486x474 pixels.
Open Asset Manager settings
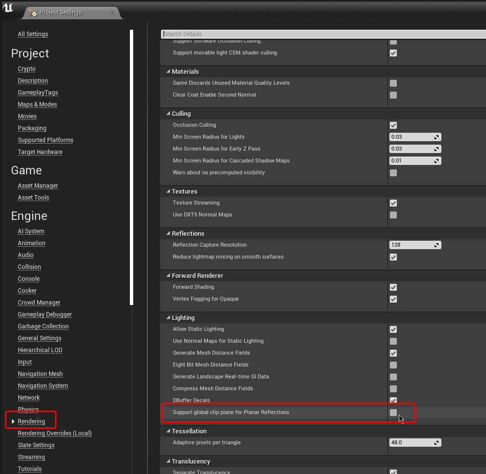click(x=38, y=186)
